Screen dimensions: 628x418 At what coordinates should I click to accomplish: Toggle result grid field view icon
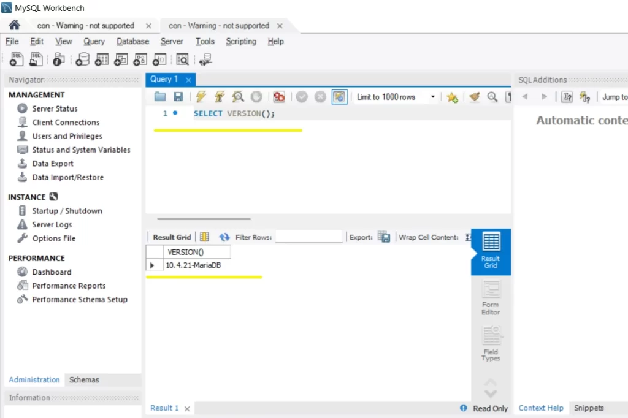204,237
